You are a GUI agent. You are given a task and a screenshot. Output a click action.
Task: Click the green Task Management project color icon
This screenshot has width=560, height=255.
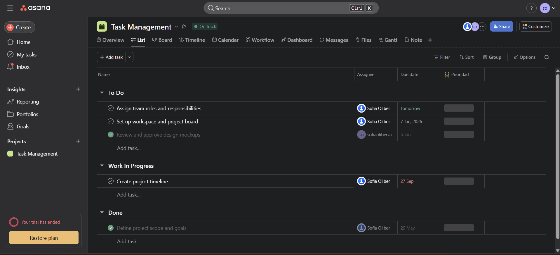click(102, 27)
